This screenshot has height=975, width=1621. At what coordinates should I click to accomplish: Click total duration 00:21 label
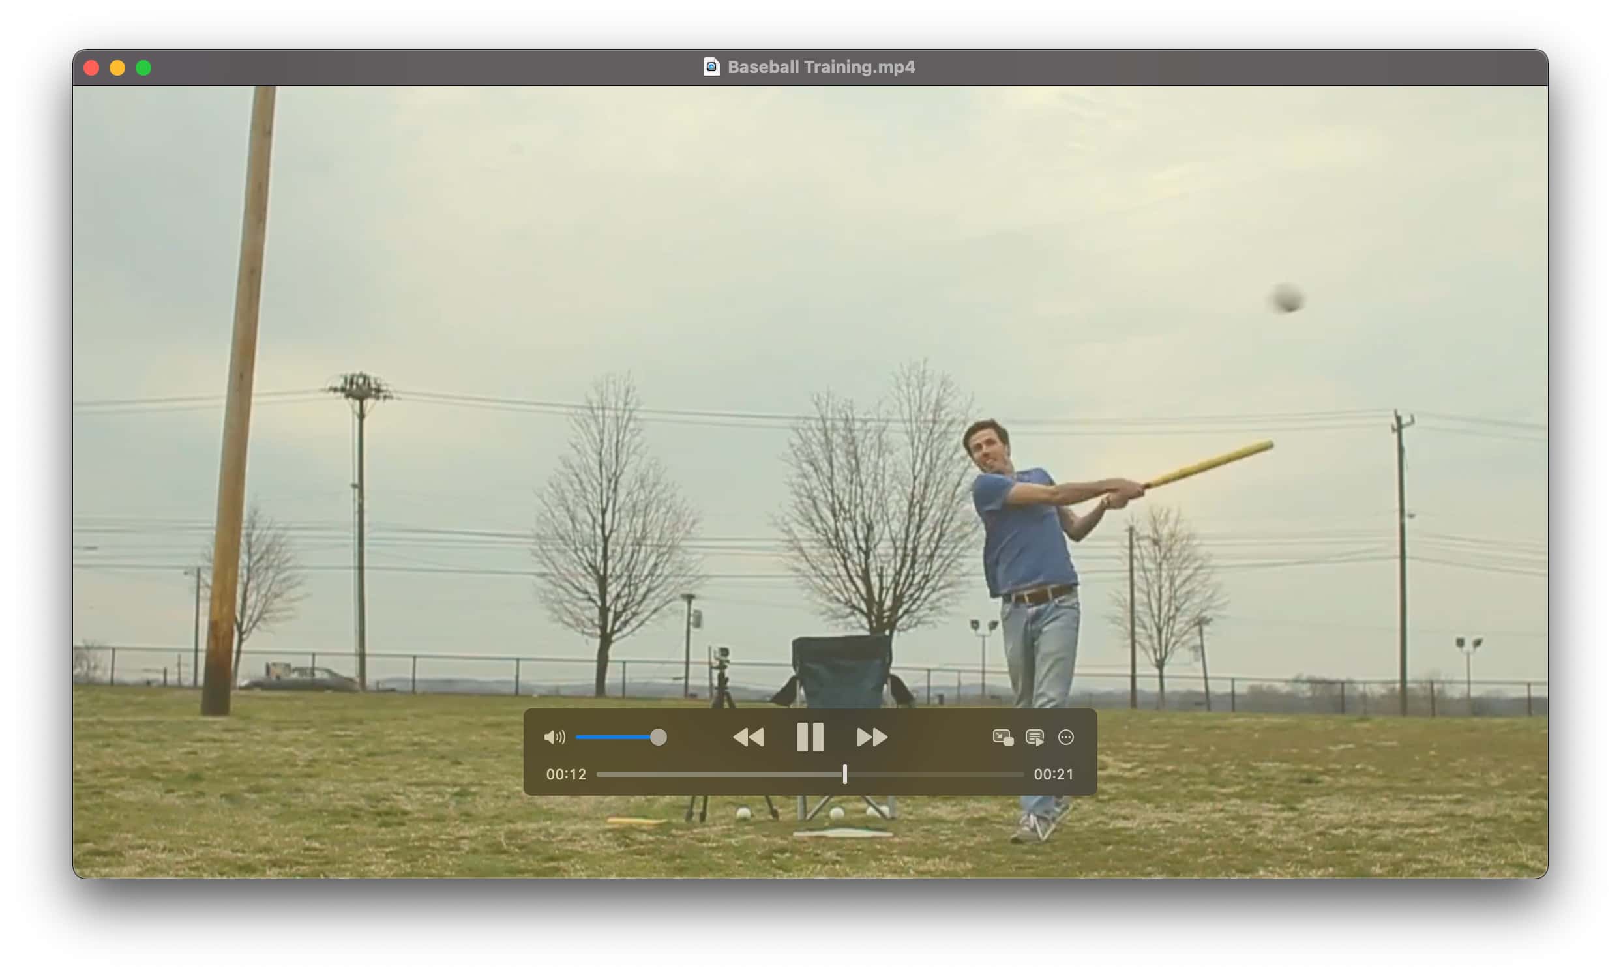click(1054, 774)
